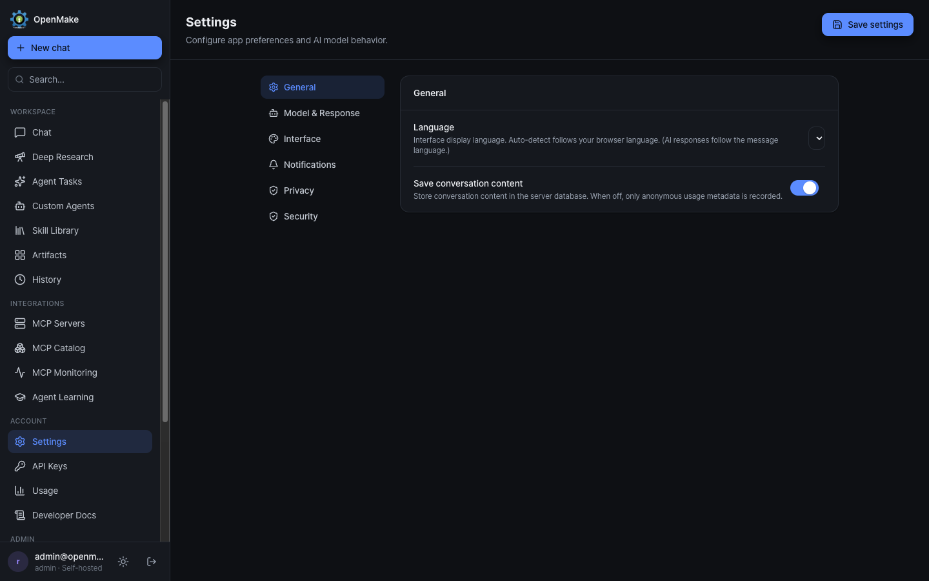Open the Language dropdown
This screenshot has height=581, width=929.
[x=817, y=138]
